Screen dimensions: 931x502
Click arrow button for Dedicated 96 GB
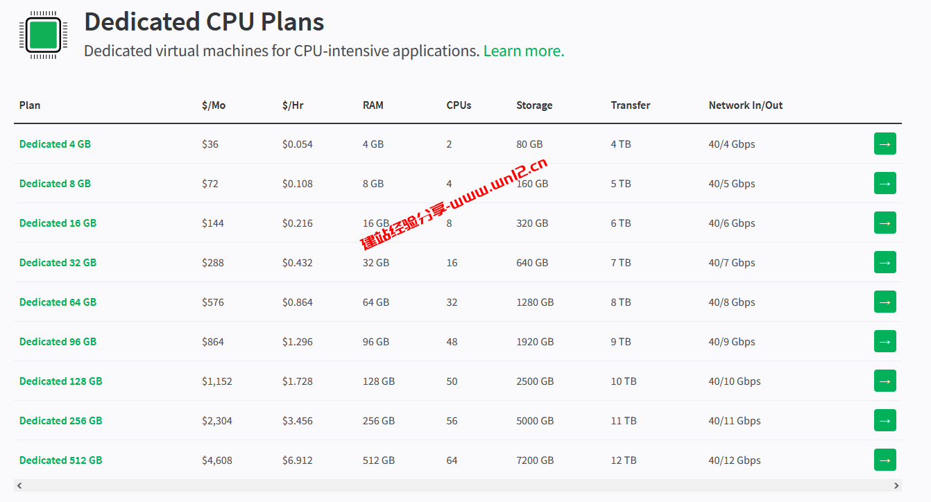click(x=885, y=341)
